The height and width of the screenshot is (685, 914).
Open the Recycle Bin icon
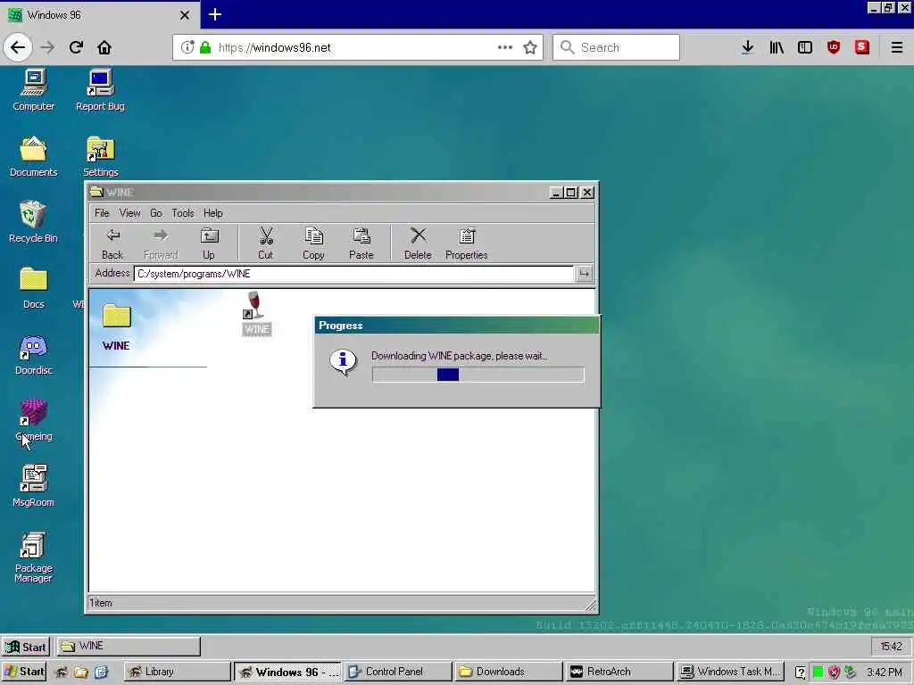point(33,222)
